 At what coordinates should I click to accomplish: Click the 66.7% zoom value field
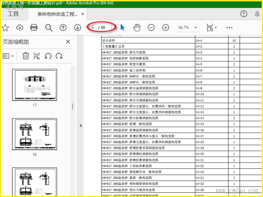click(x=184, y=28)
